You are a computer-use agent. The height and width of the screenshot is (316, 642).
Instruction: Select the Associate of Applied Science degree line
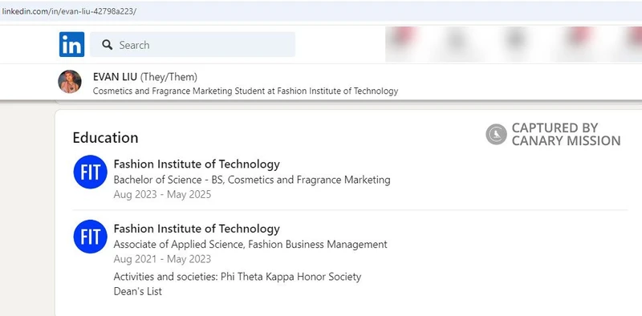(250, 245)
